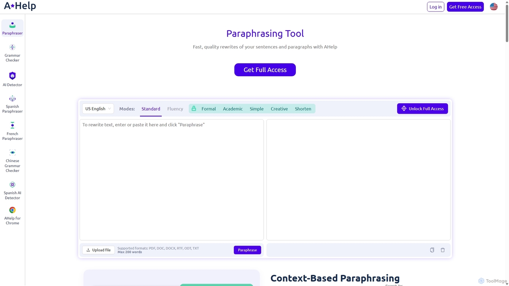
Task: Click the Paraphrasing Tool heading
Action: tap(265, 33)
